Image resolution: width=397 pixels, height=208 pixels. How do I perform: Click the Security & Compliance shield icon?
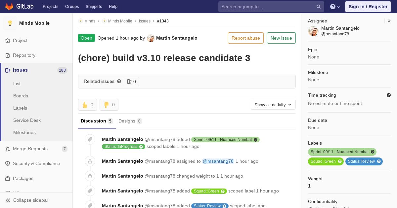[8, 164]
